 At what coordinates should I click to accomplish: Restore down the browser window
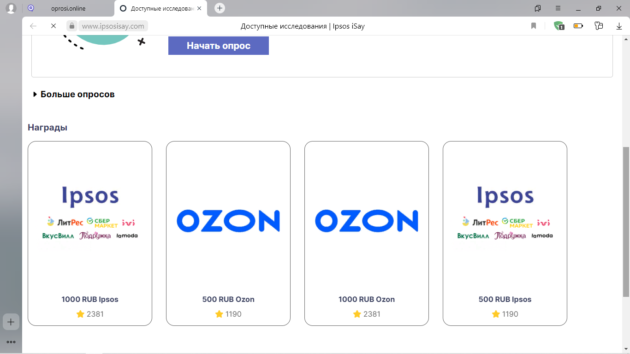(599, 8)
